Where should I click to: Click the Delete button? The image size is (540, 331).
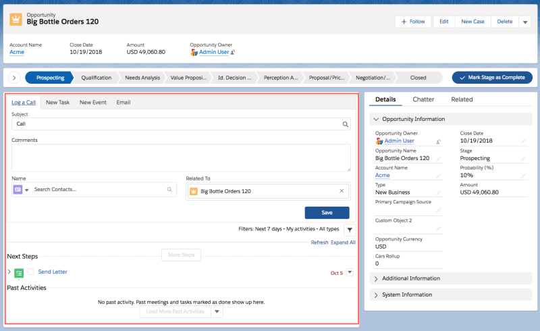(x=504, y=22)
